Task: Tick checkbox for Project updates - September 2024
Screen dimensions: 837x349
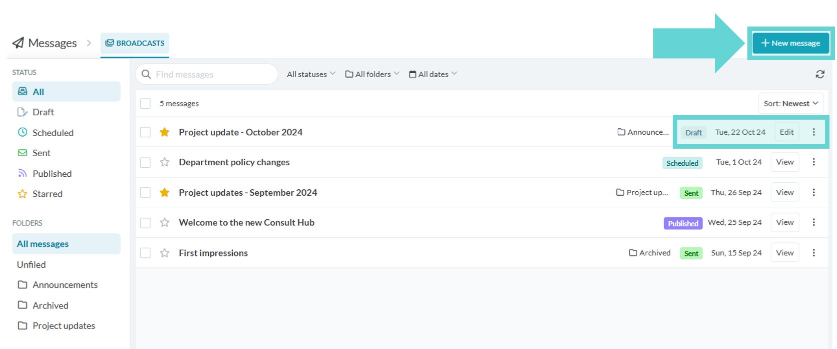Action: click(x=145, y=193)
